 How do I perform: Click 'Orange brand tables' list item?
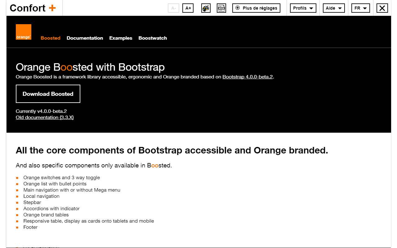pos(46,215)
